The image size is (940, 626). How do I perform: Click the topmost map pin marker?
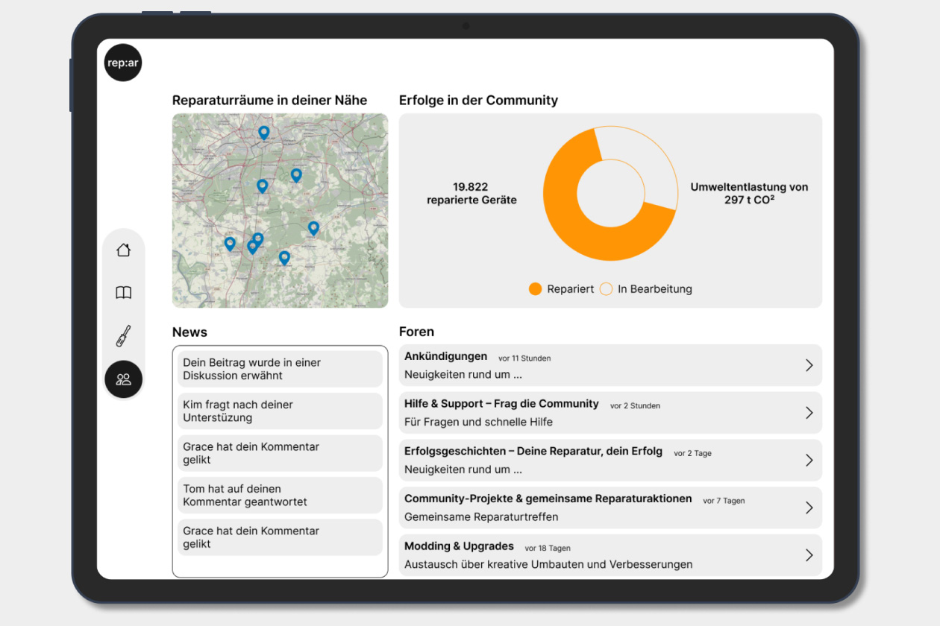coord(263,132)
